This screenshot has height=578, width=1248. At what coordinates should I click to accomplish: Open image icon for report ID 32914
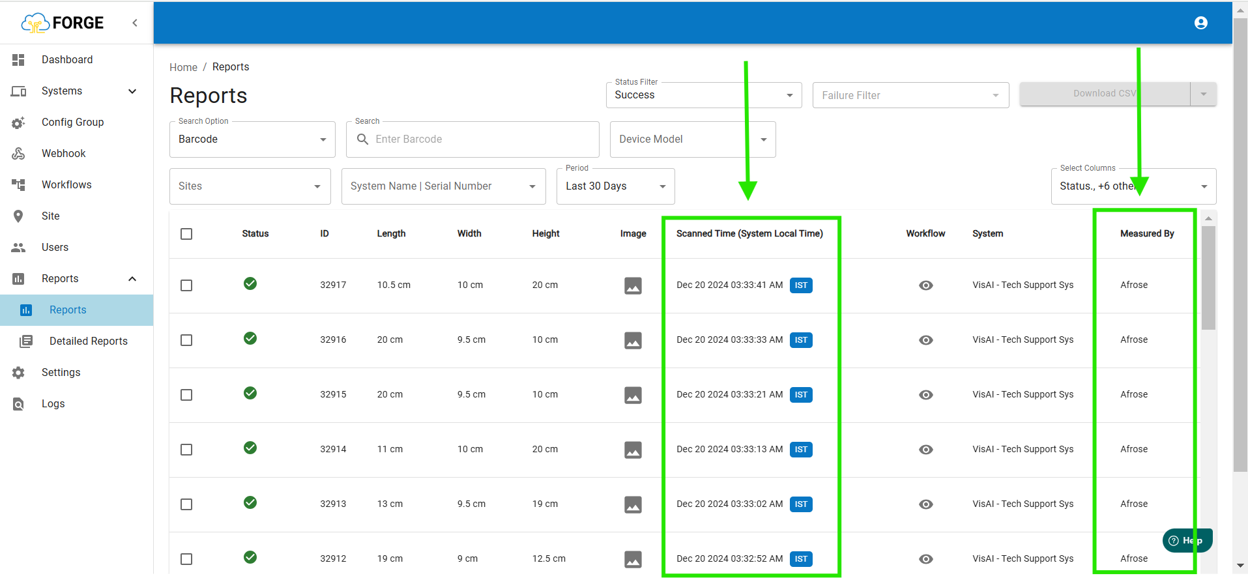(x=633, y=450)
